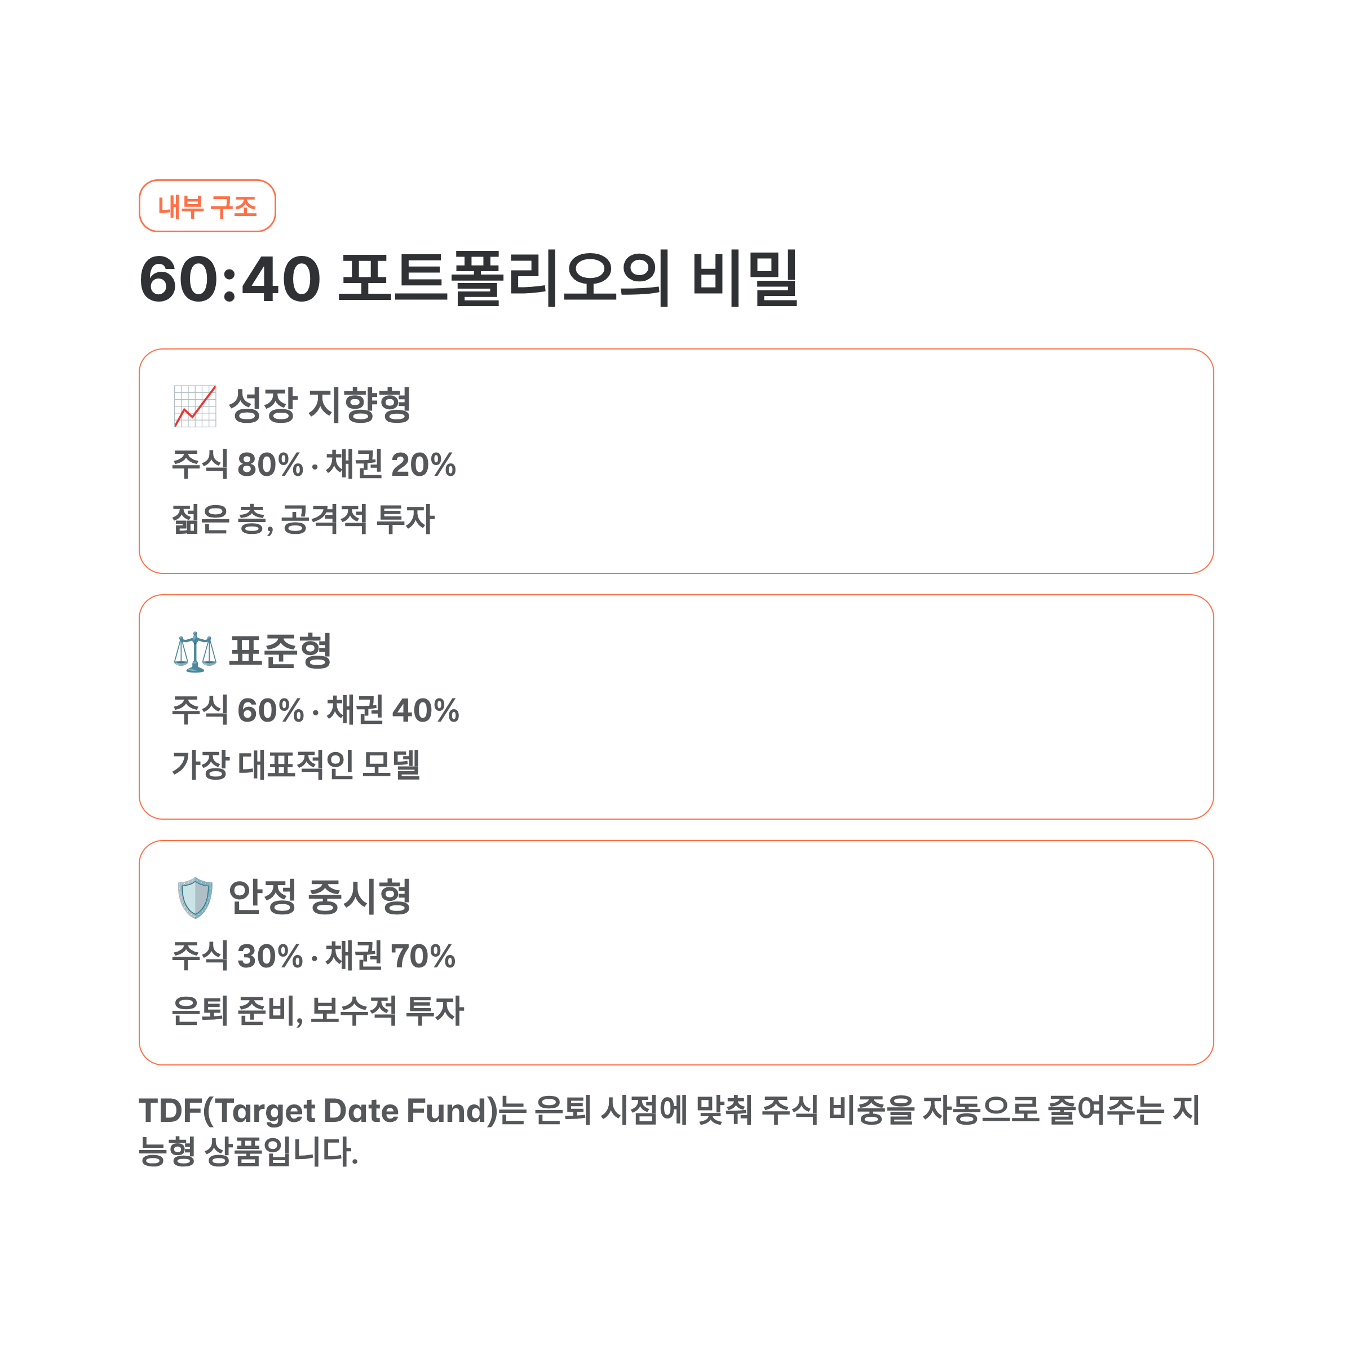Select the 주식 80% · 채권 20% text
1353x1353 pixels.
click(x=314, y=465)
